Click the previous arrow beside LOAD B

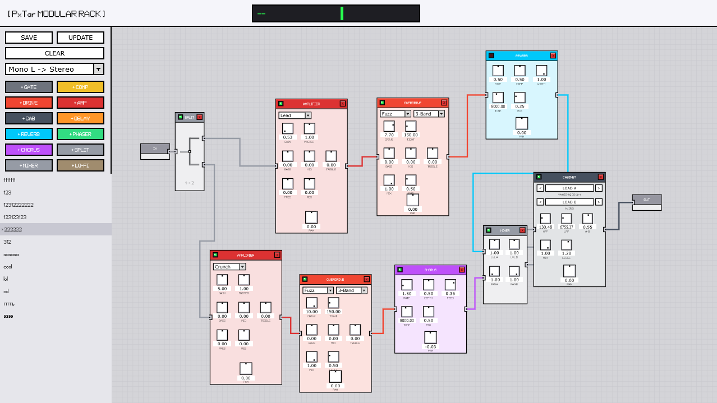540,202
